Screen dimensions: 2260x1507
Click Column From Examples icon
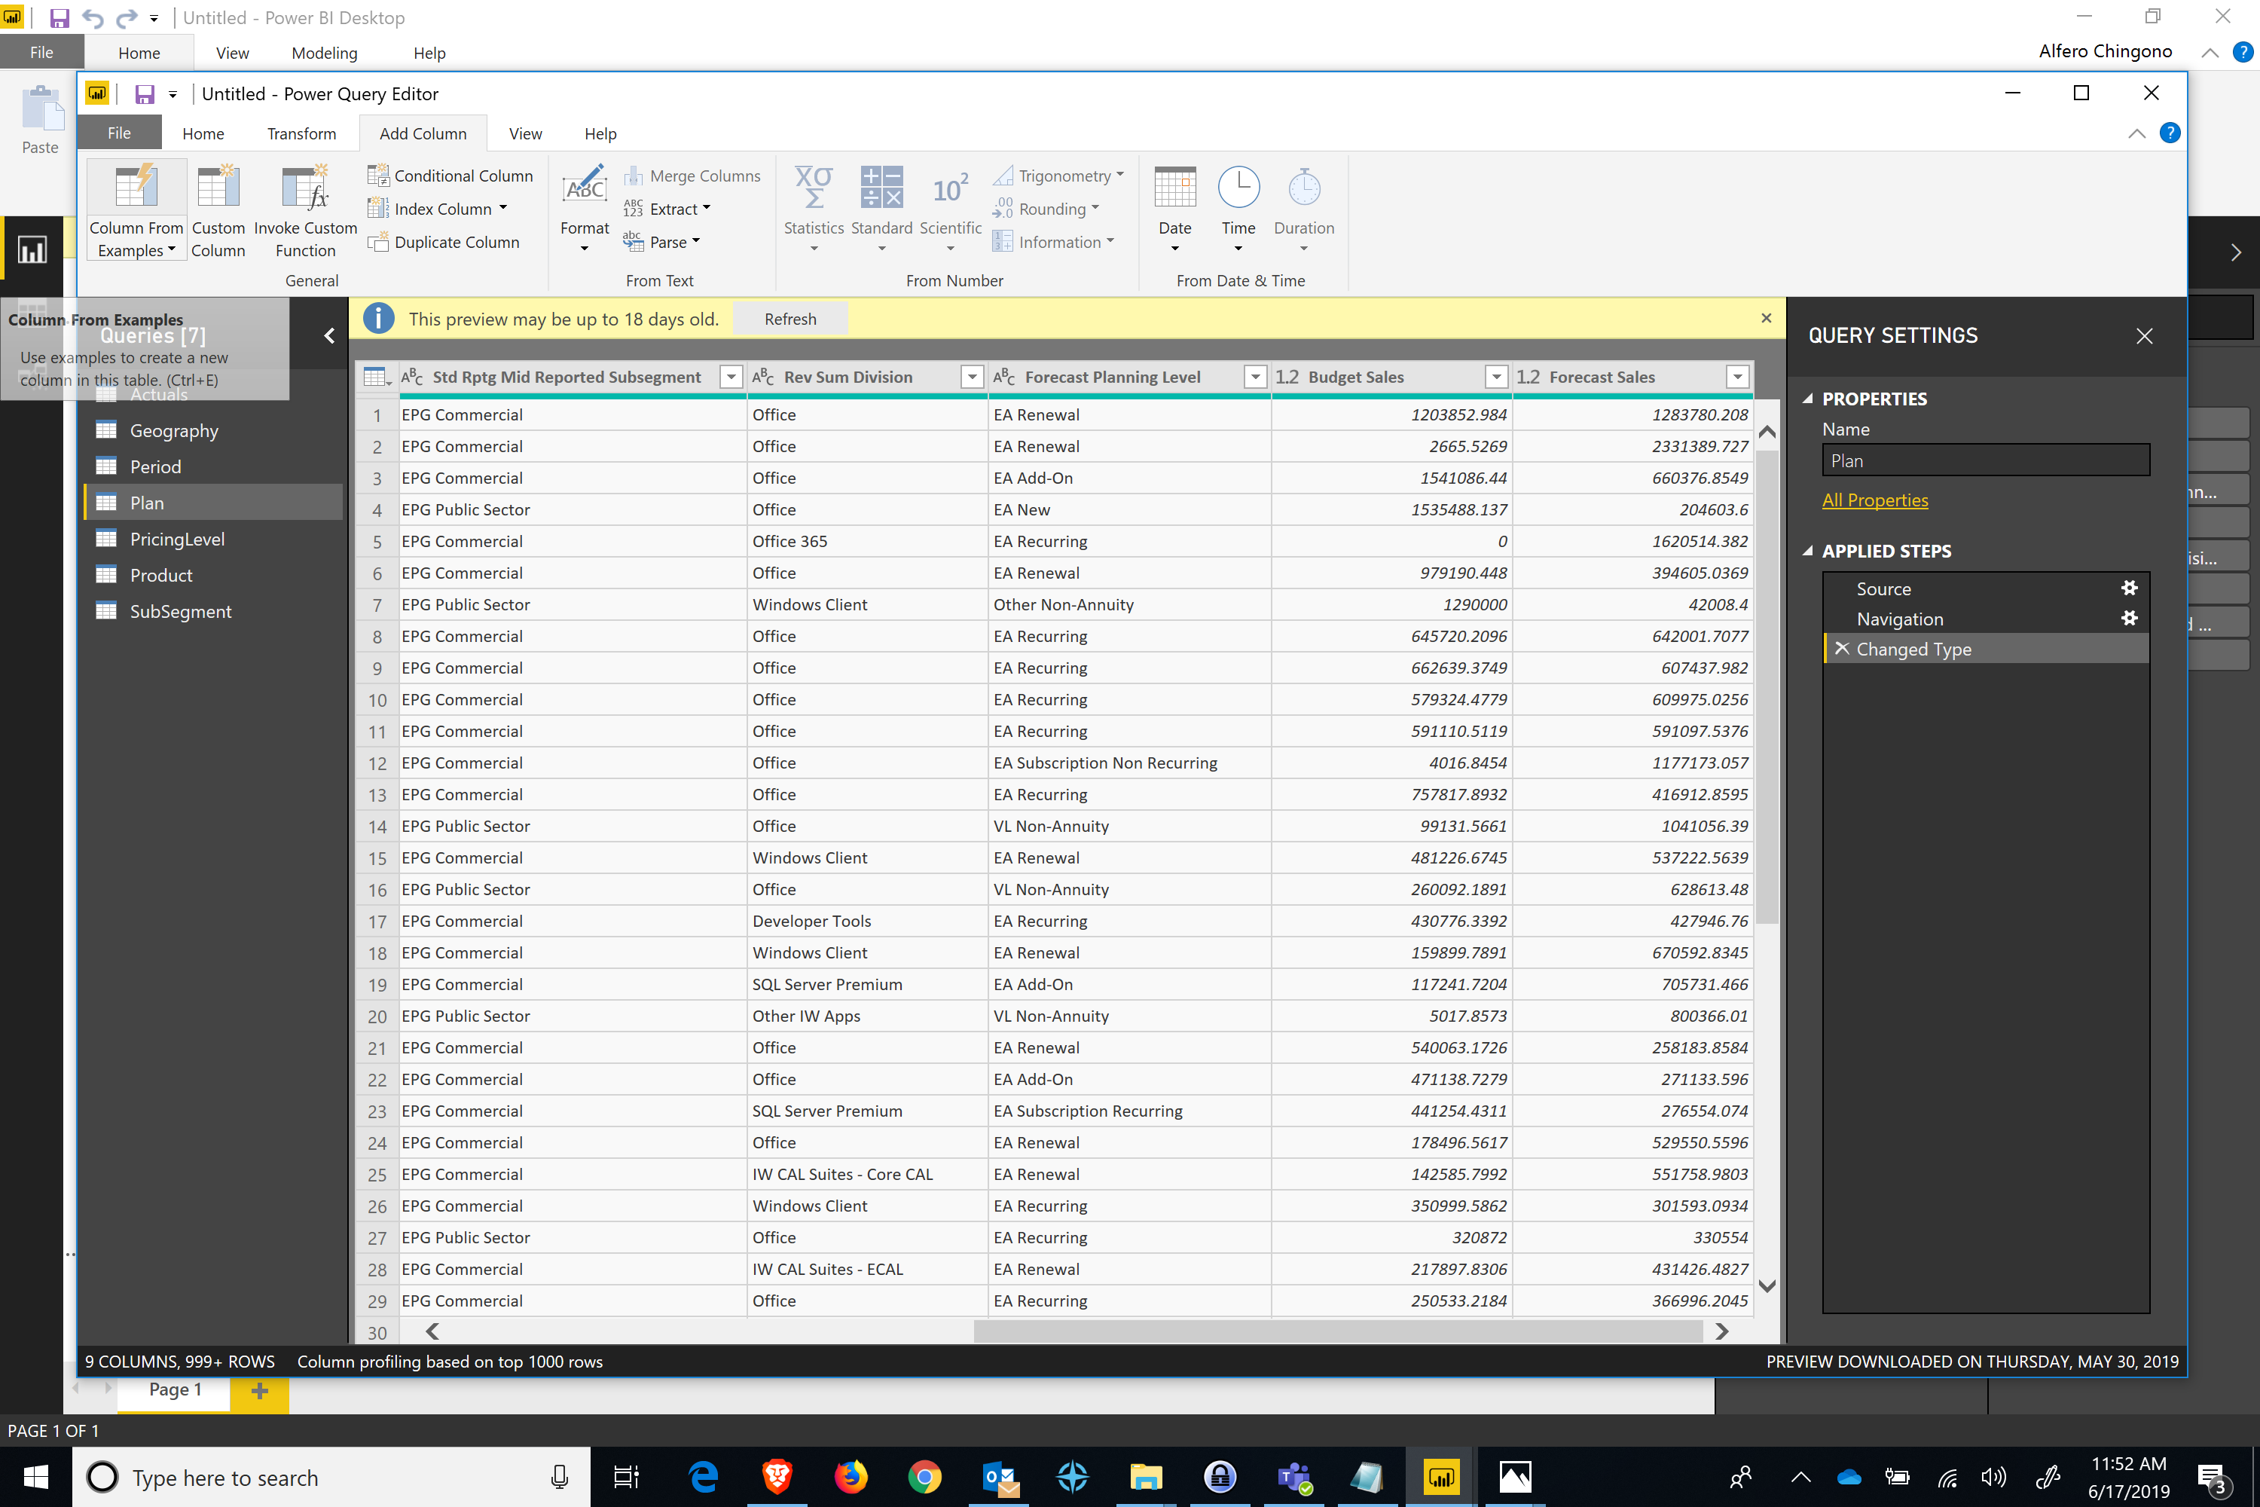tap(136, 188)
